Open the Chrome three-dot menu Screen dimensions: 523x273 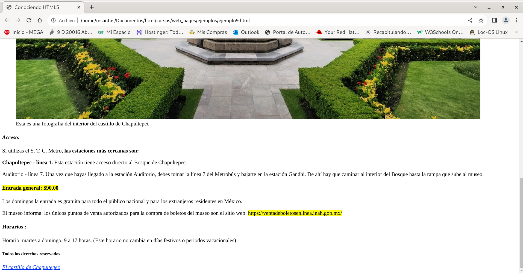(x=516, y=20)
